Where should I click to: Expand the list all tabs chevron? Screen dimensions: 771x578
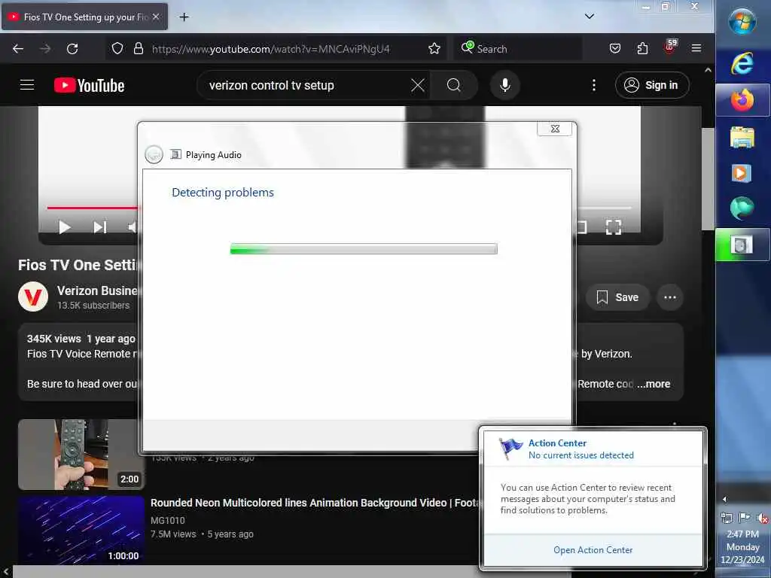[x=590, y=17]
